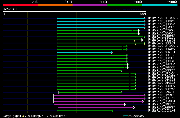
Task: Select the UniRef100_Q10G93 label
Action: tap(161, 80)
